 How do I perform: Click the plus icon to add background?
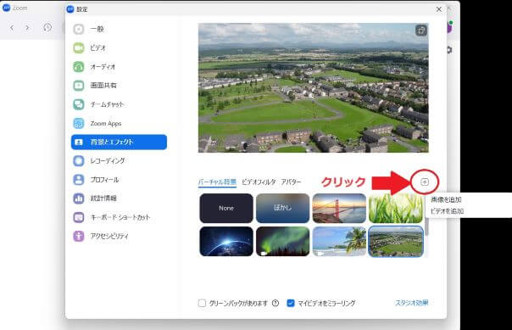pos(425,182)
